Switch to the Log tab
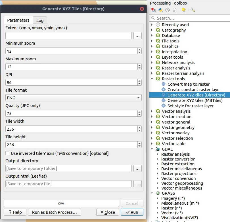 pyautogui.click(x=40, y=20)
